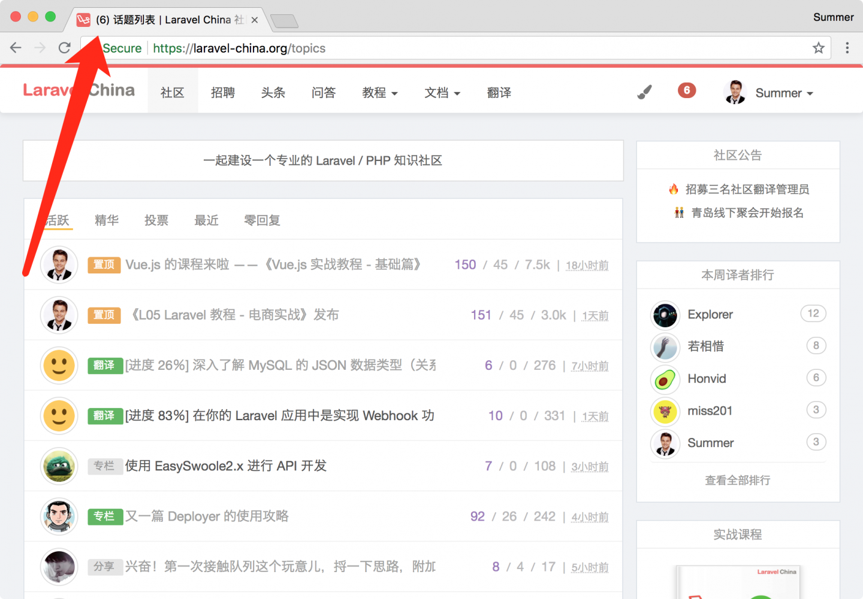The height and width of the screenshot is (599, 863).
Task: Click the green 专栏 label on the Deployer topic
Action: pyautogui.click(x=105, y=516)
